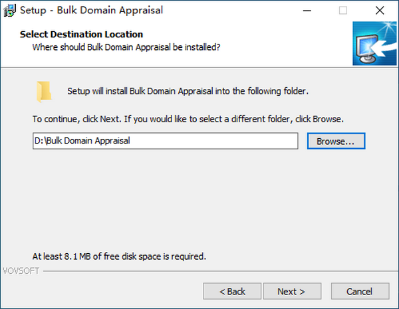
Task: Click the VOVSOFT label
Action: pyautogui.click(x=19, y=271)
